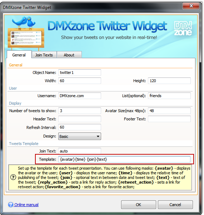Click the User section heading
204x215 pixels.
coord(13,88)
